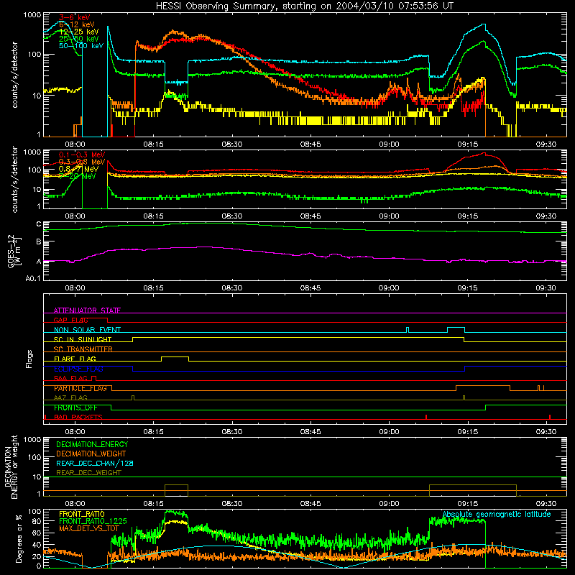The width and height of the screenshot is (575, 575).
Task: Select the GAP_FLAG label
Action: tap(70, 320)
